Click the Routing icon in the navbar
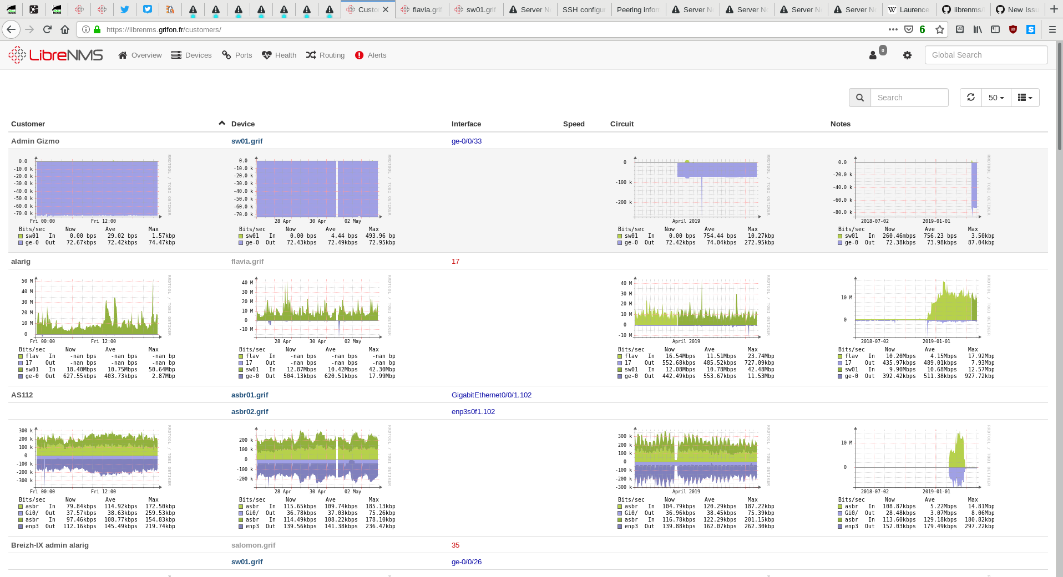This screenshot has width=1063, height=577. (x=325, y=55)
